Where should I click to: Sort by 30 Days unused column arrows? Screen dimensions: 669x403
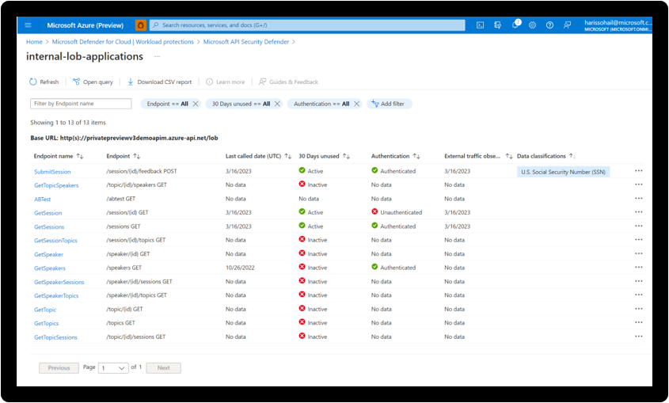[347, 156]
